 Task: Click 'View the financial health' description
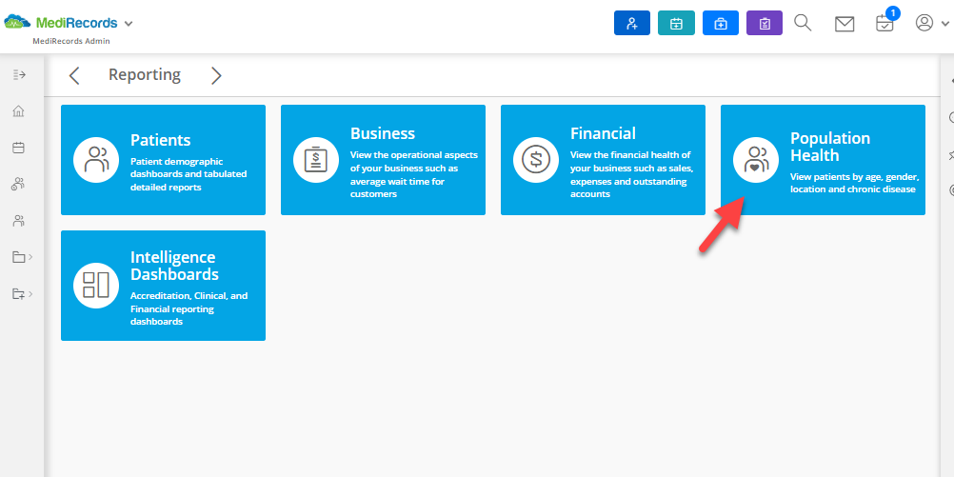[x=632, y=174]
